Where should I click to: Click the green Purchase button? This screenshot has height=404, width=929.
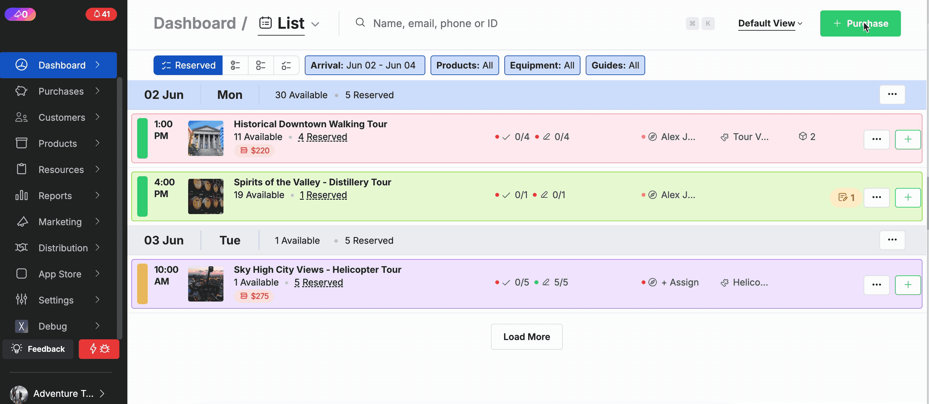point(860,23)
